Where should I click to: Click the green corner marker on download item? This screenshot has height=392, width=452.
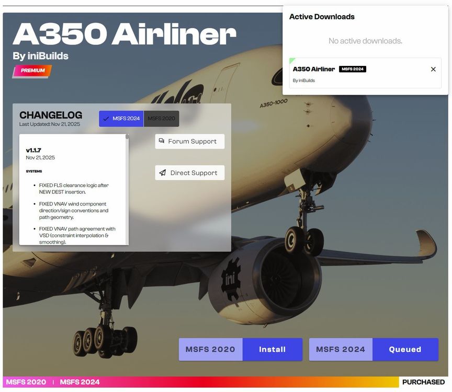click(291, 60)
